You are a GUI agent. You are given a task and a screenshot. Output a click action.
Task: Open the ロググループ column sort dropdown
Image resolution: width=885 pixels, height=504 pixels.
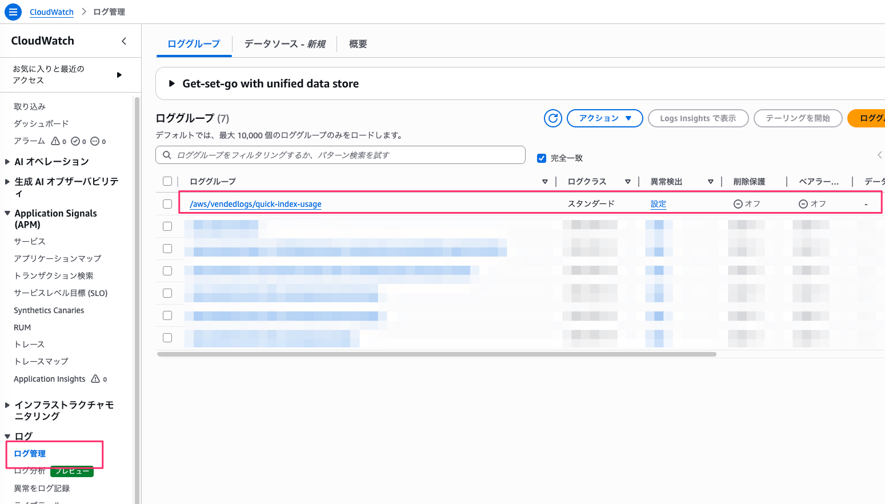pos(544,181)
